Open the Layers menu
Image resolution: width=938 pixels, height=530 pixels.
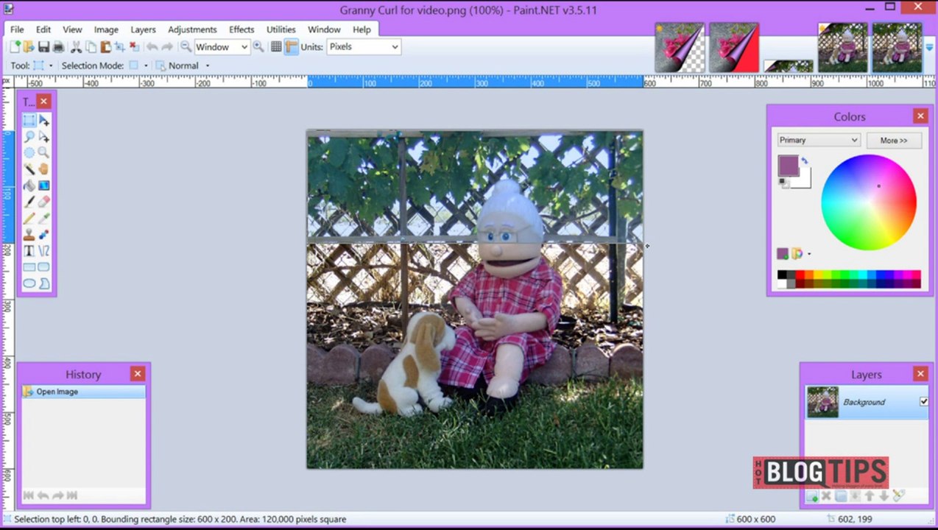tap(143, 29)
